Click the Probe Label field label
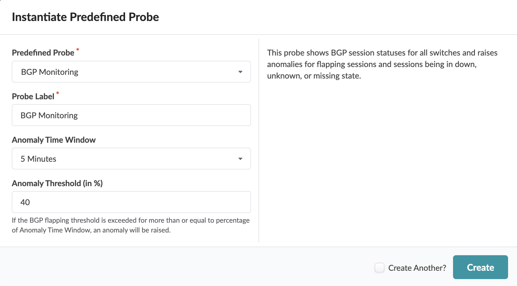Screen dimensions: 517x286 pos(33,96)
